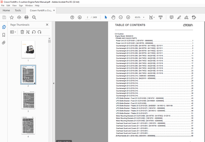Collapse the navigation pane with the arrow
This screenshot has width=205, height=142.
tap(54, 83)
